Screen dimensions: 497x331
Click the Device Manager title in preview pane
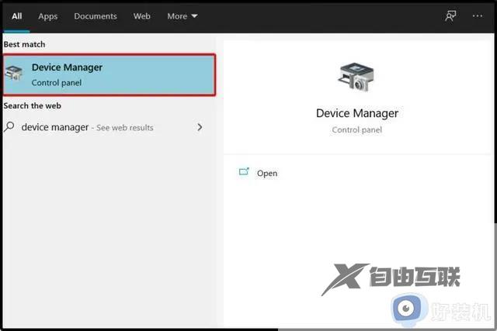tap(357, 113)
